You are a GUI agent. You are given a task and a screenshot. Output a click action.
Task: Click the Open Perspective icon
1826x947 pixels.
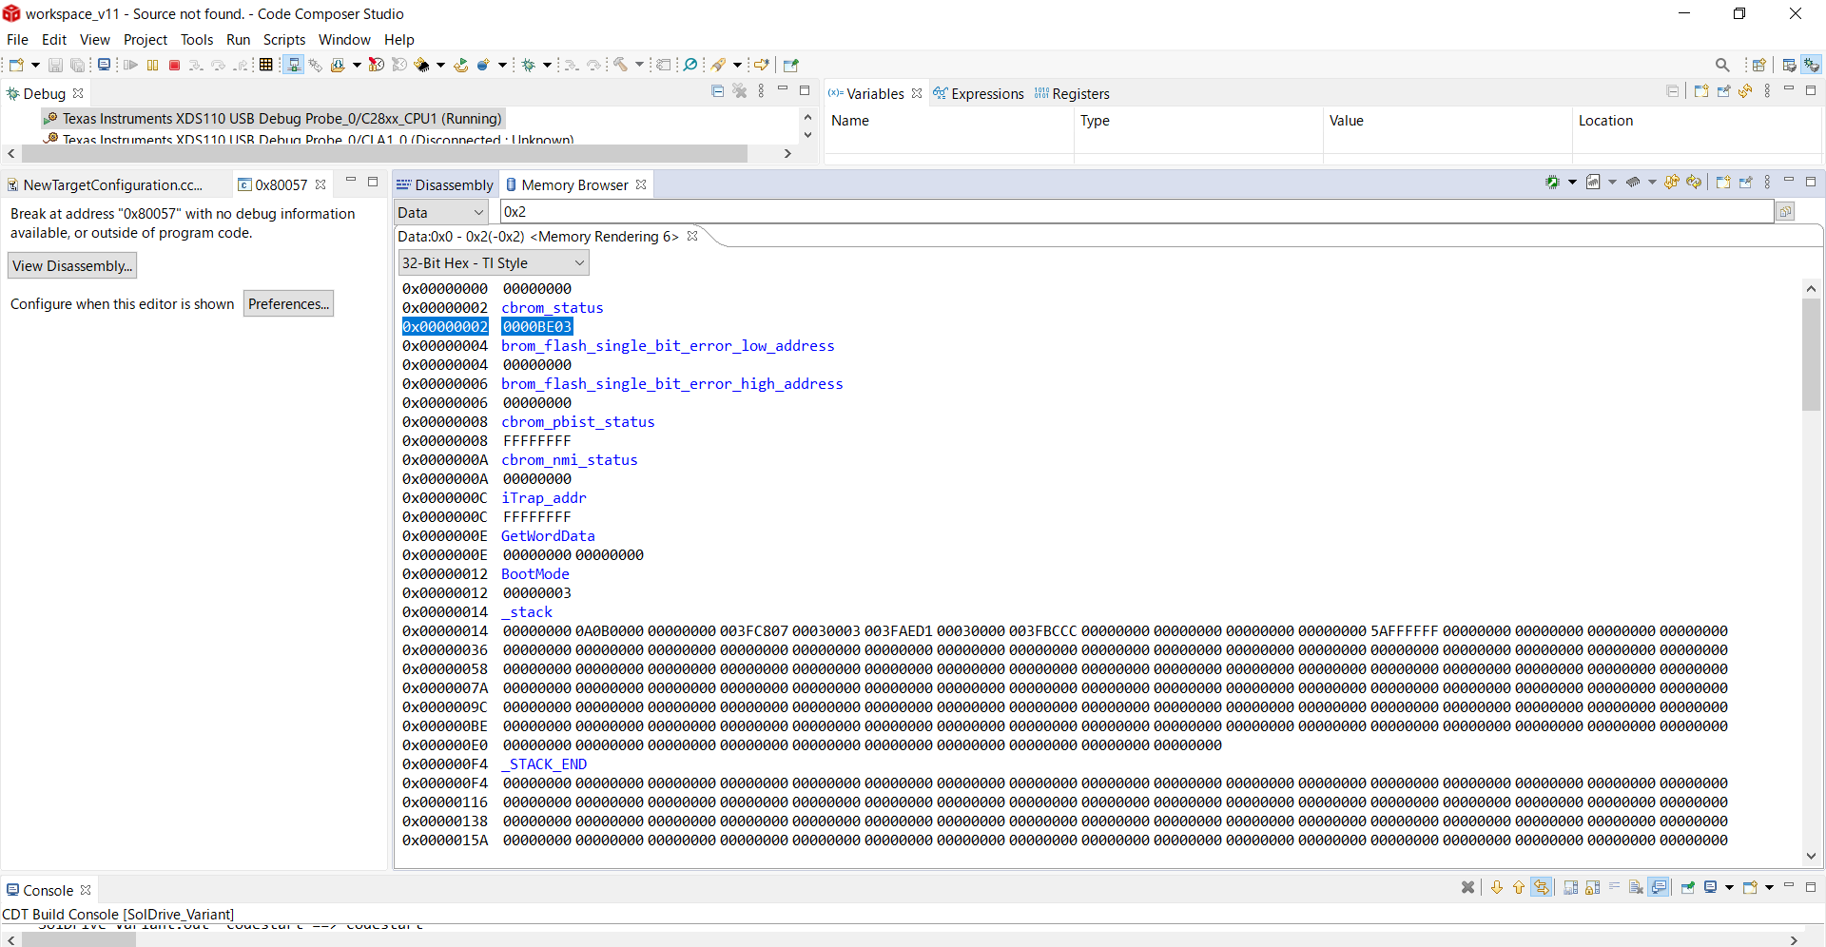point(1758,65)
